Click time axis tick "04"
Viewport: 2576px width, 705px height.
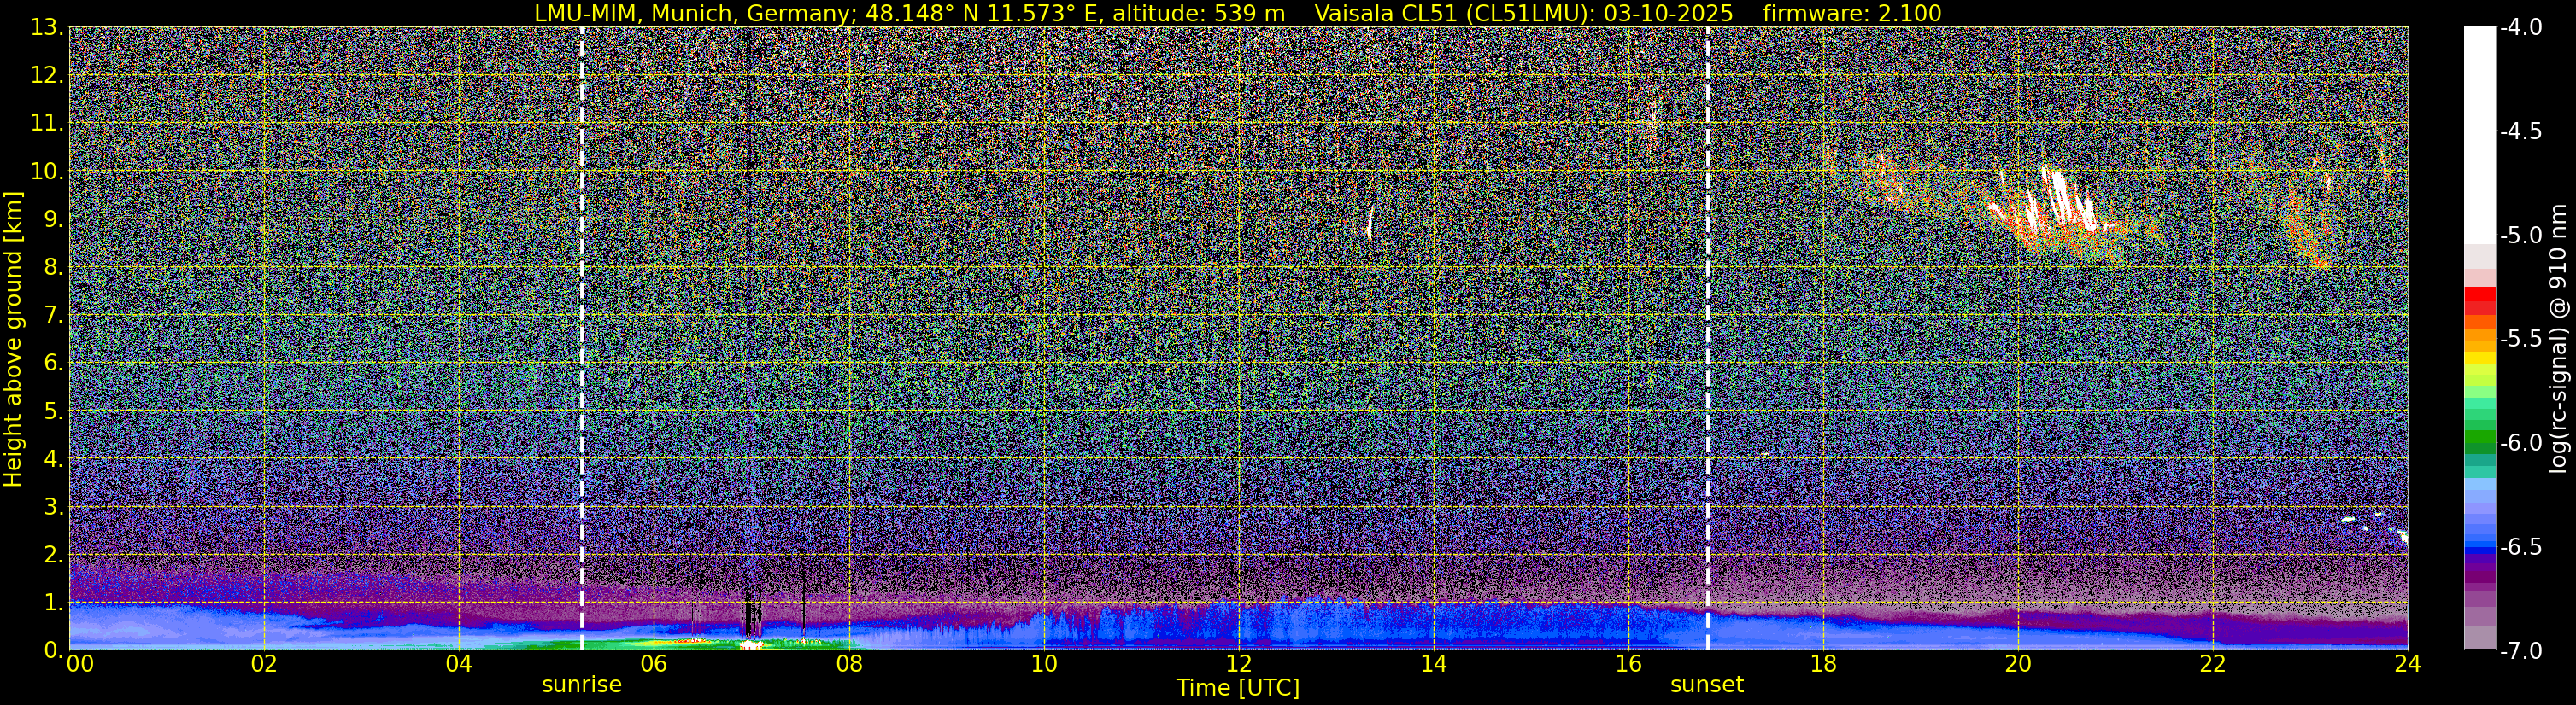pyautogui.click(x=459, y=664)
